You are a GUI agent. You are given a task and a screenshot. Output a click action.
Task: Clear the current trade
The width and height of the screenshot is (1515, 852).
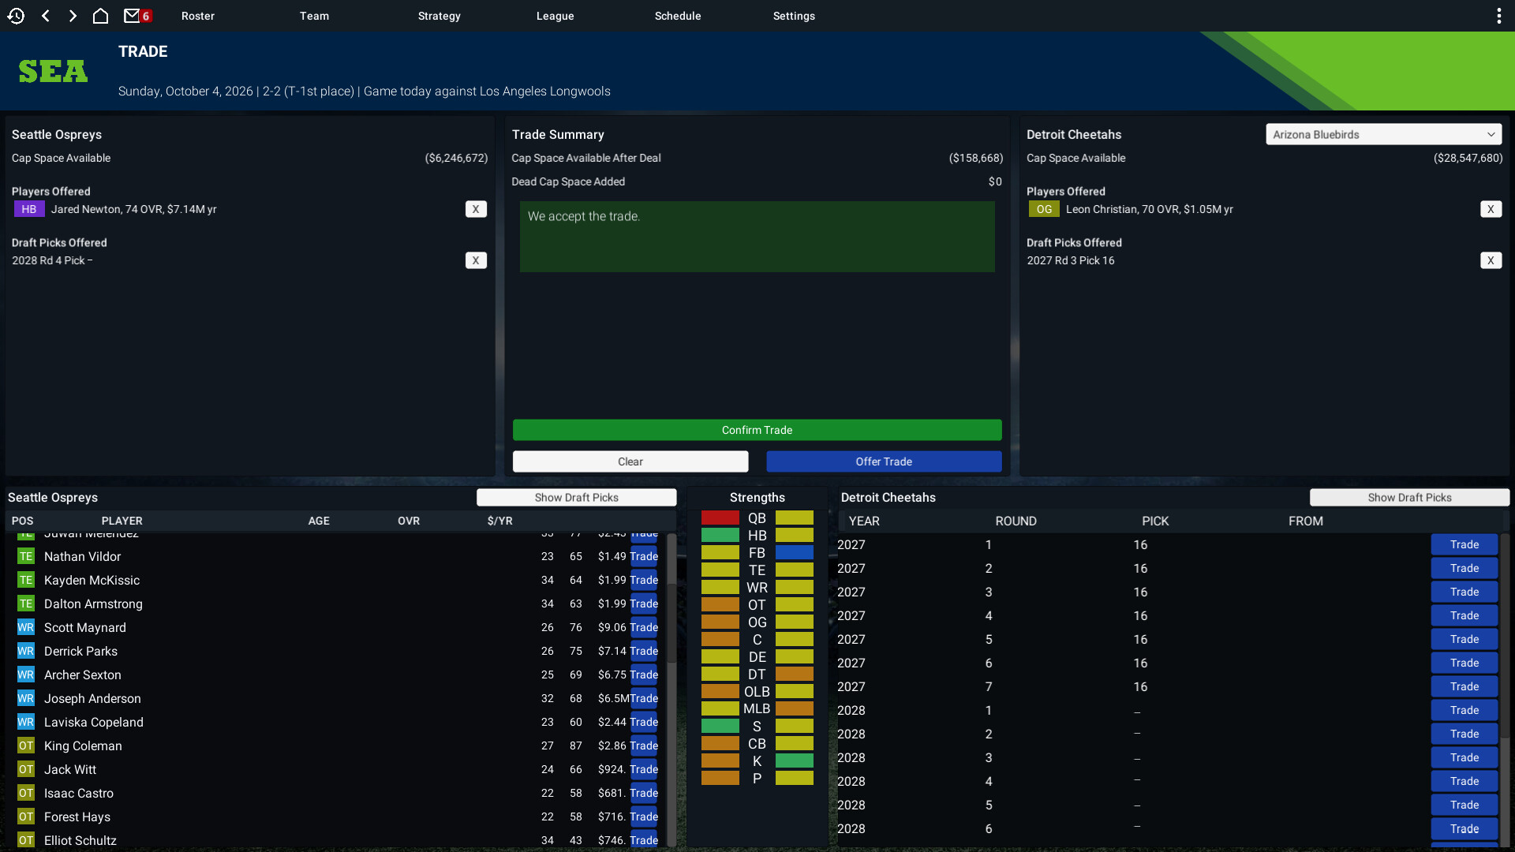pos(630,461)
